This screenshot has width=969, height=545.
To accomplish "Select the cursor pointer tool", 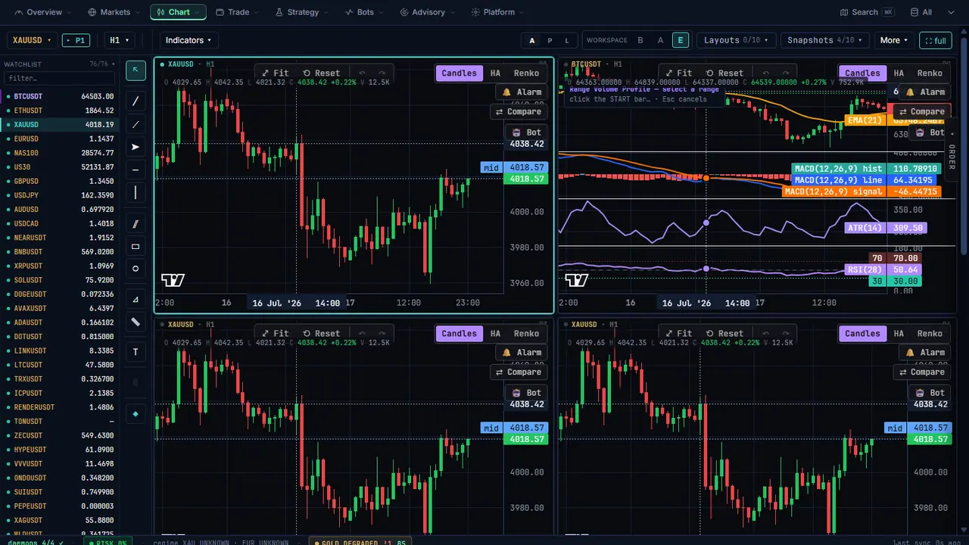I will pos(136,70).
